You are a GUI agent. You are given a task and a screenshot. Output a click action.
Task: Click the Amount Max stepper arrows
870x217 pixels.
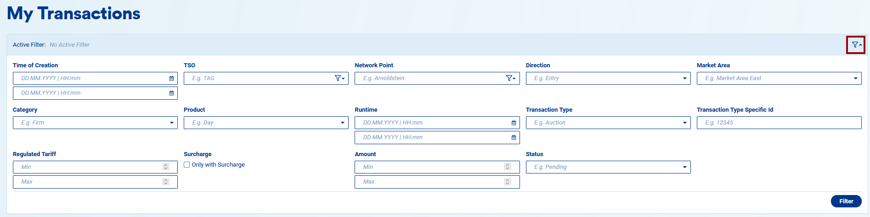[508, 182]
